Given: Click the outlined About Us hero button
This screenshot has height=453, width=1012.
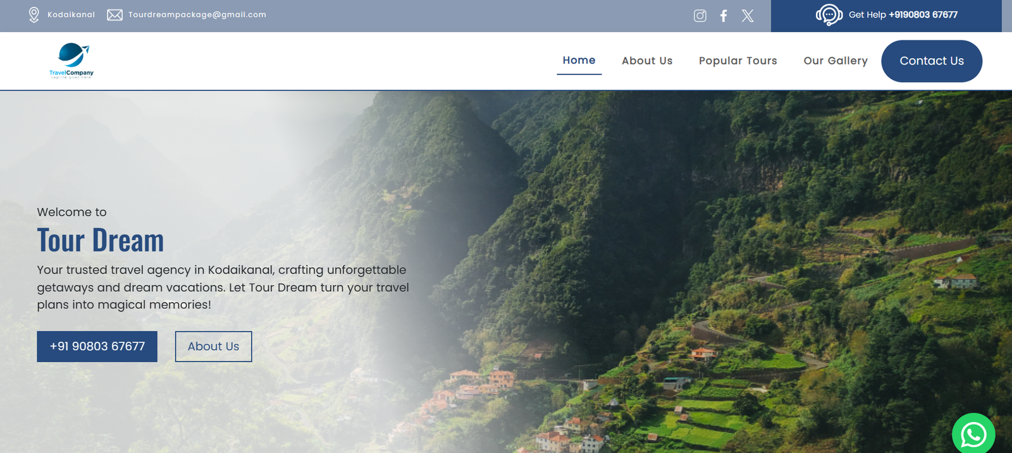Looking at the screenshot, I should 214,346.
